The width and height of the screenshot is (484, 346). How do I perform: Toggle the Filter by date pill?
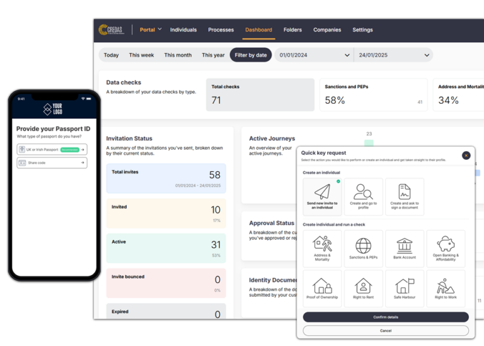[x=250, y=55]
